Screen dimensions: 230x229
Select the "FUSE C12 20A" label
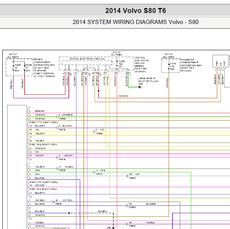[173, 66]
